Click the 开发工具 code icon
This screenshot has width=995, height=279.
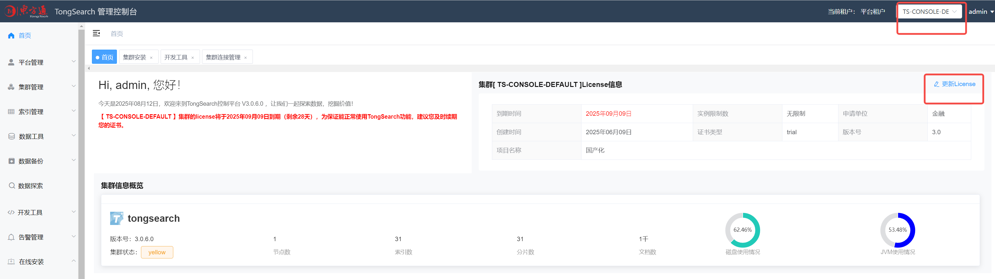pos(11,213)
